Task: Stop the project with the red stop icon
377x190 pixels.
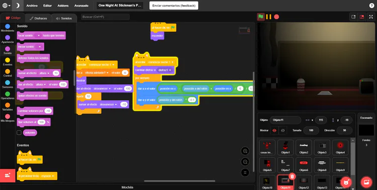Action: [276, 17]
